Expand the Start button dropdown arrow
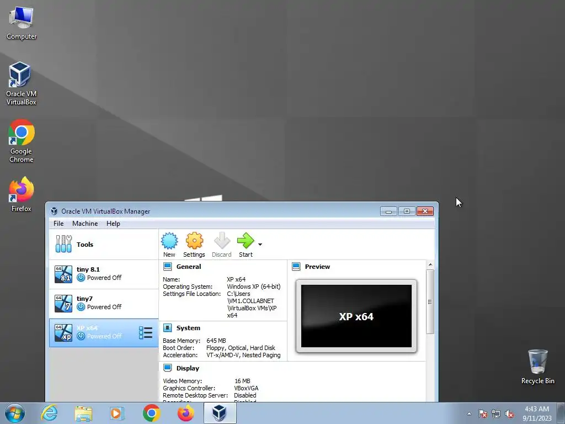Image resolution: width=565 pixels, height=424 pixels. 260,245
